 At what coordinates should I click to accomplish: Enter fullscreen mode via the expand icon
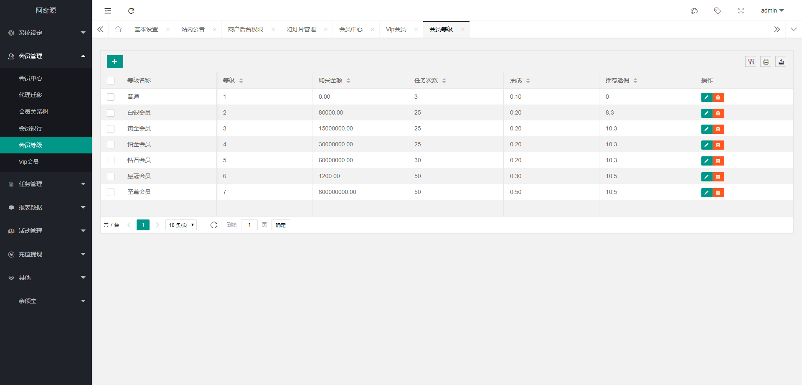(x=741, y=11)
